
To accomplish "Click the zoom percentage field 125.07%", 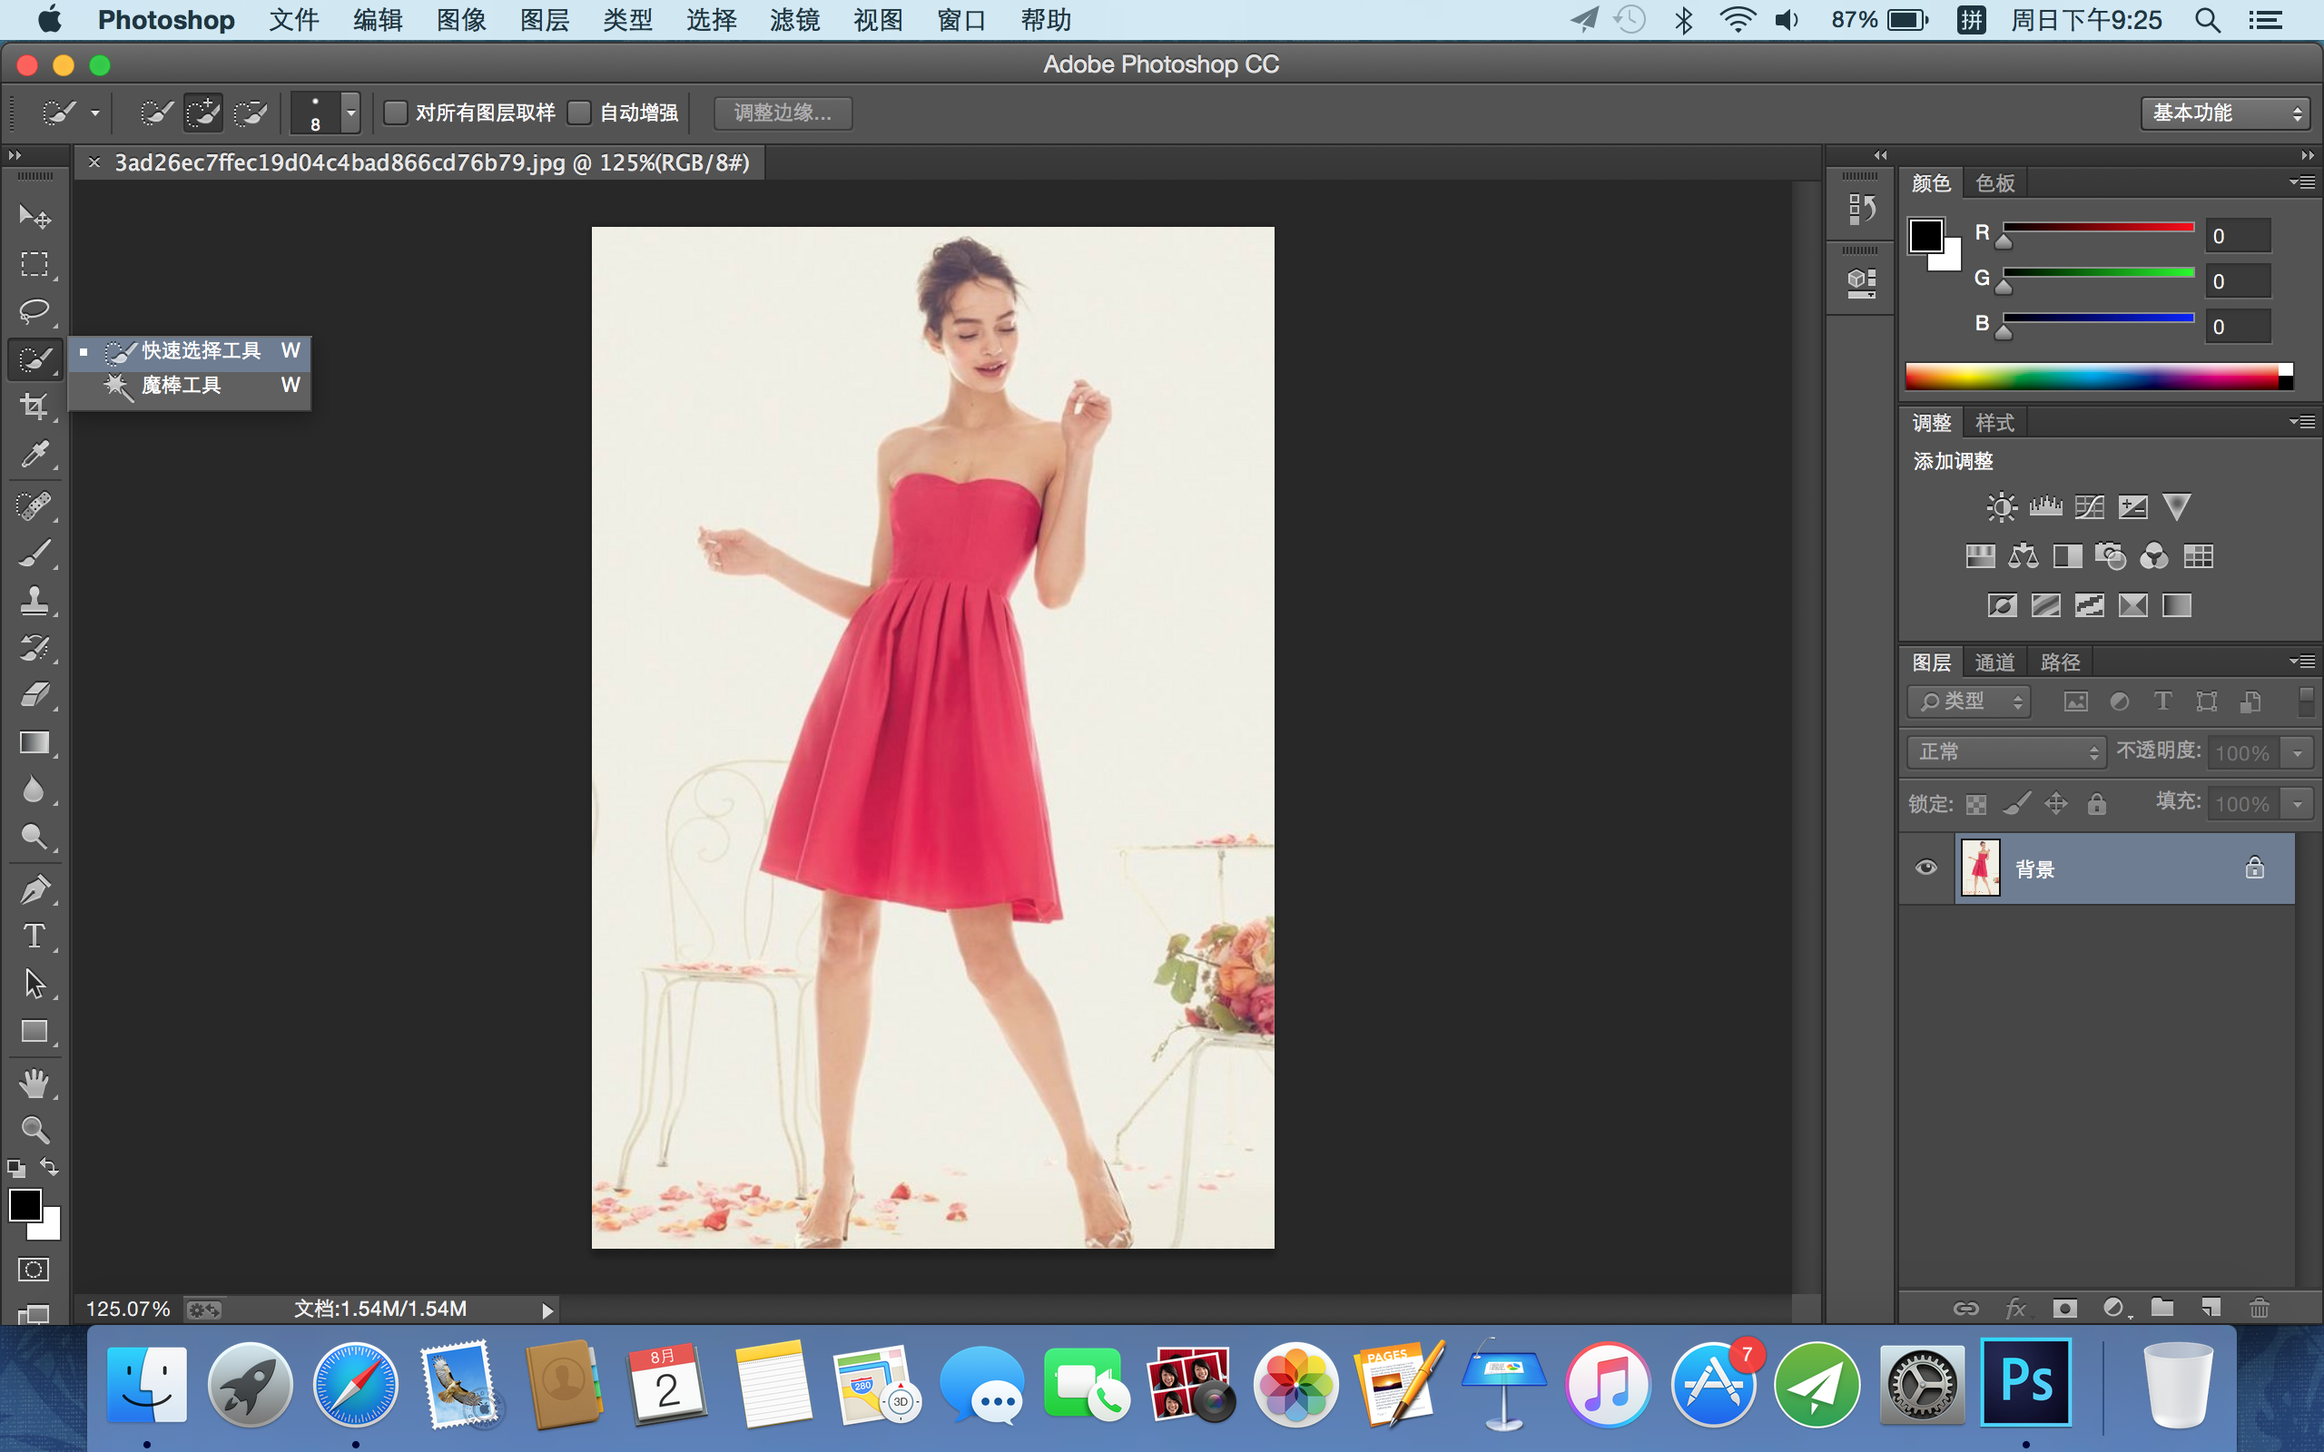I will click(128, 1309).
